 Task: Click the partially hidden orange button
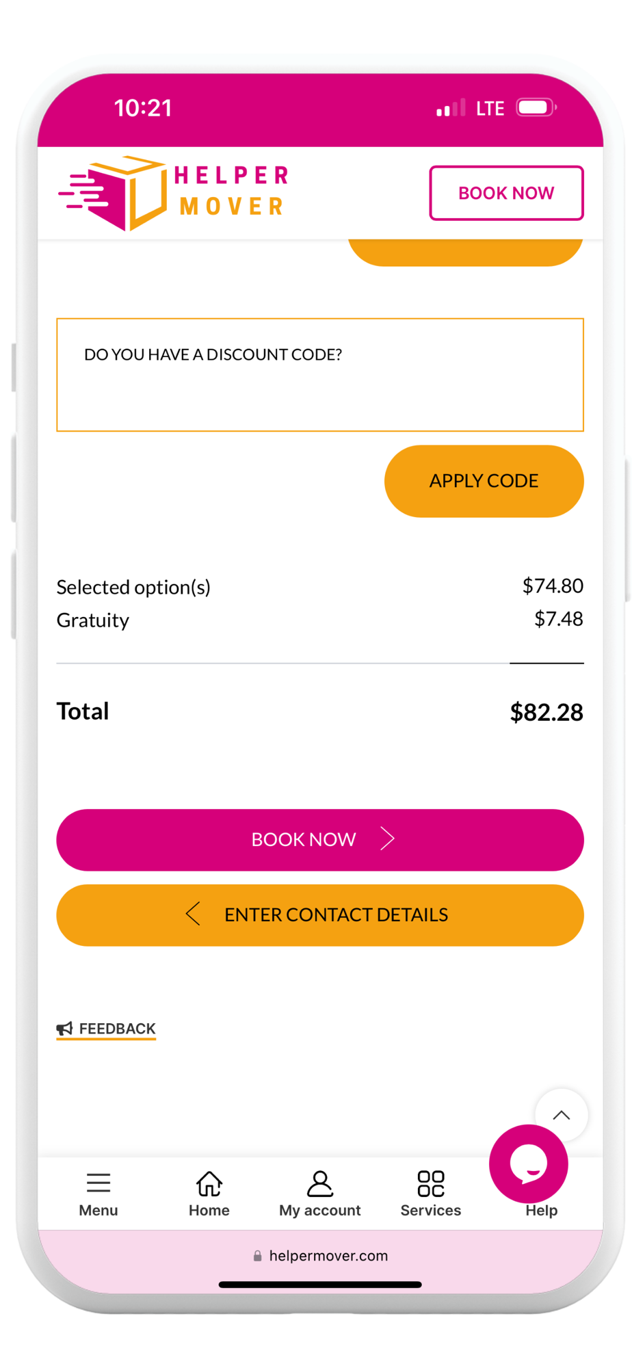pos(465,252)
